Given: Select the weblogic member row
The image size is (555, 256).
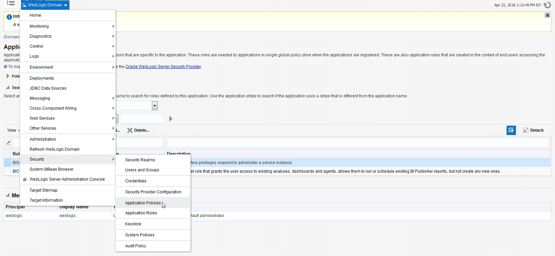Looking at the screenshot, I should 14,216.
